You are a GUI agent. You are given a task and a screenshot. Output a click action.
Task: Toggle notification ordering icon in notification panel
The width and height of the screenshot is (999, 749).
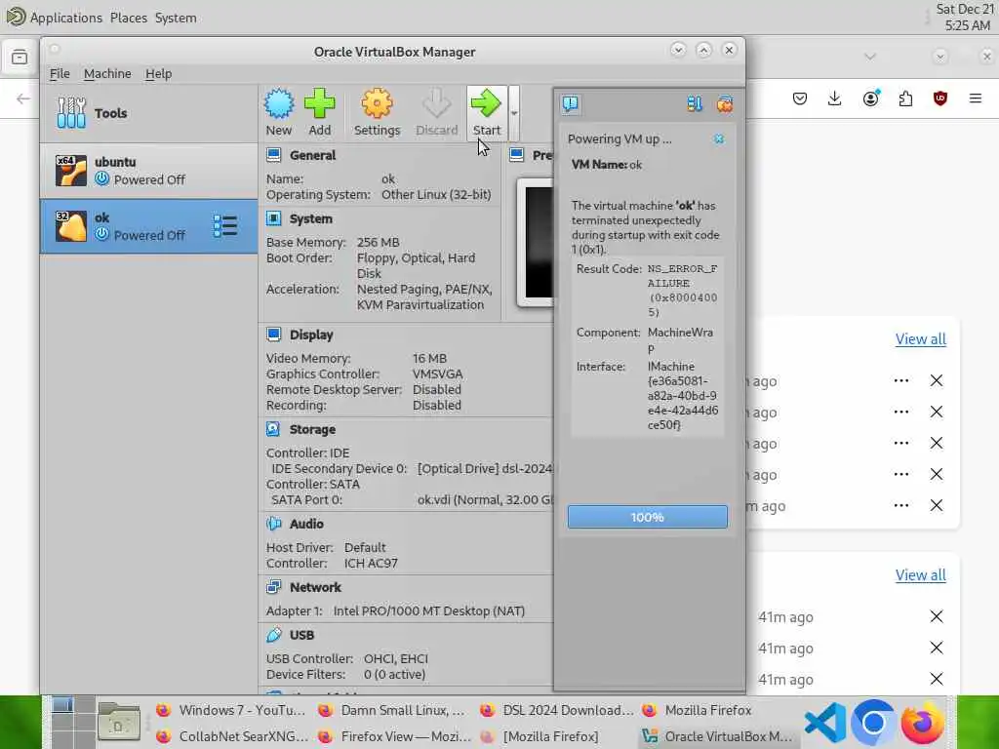[x=695, y=103]
